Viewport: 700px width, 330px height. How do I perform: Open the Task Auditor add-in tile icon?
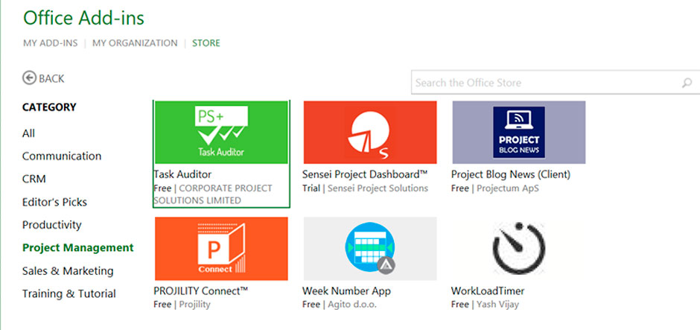click(x=221, y=132)
